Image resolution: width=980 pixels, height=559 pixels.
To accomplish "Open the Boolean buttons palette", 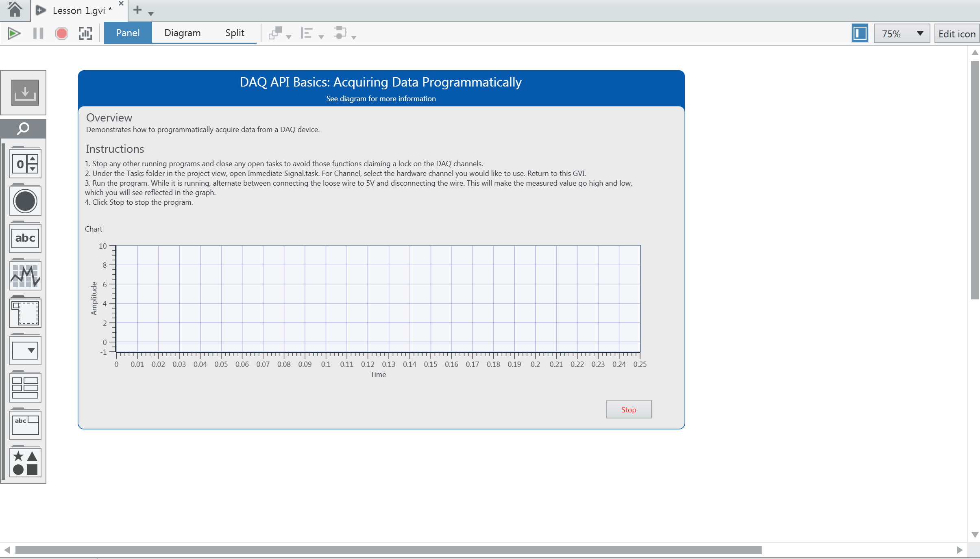I will pos(25,201).
